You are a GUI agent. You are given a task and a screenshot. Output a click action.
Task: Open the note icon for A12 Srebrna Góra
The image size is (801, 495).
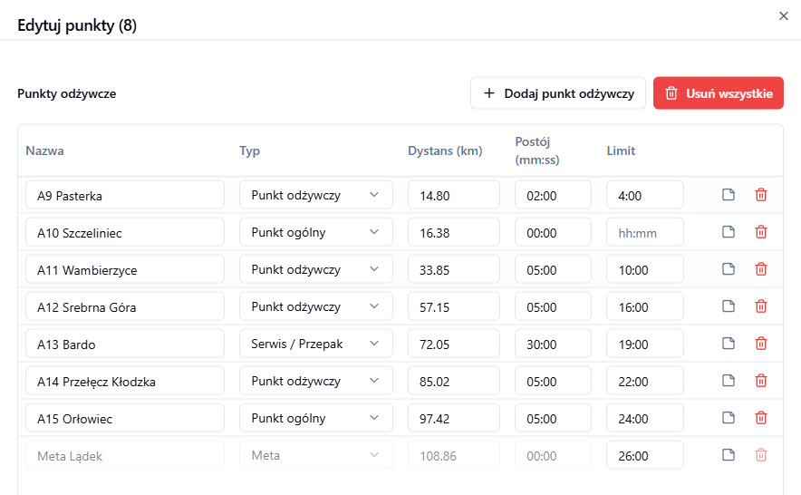[728, 306]
